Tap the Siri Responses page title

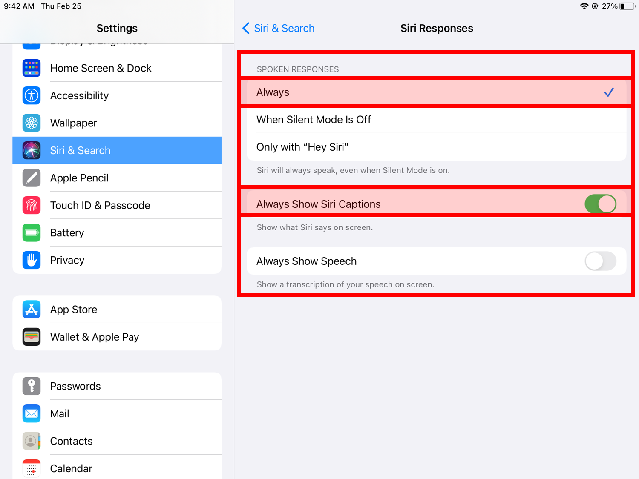coord(437,28)
